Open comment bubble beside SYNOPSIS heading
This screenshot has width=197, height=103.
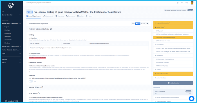point(39,94)
